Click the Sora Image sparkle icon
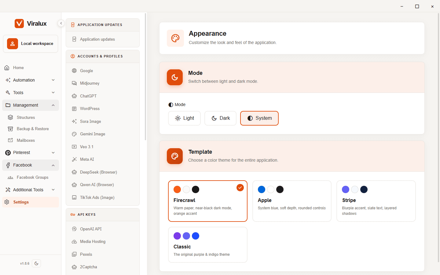440x275 pixels. 74,121
